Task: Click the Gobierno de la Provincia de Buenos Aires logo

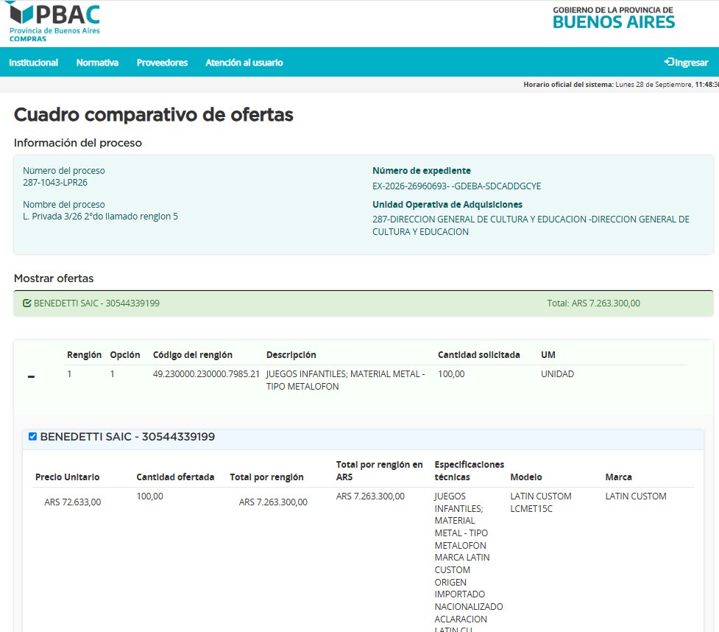Action: coord(614,18)
